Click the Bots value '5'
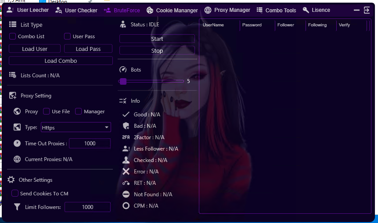The height and width of the screenshot is (223, 378). click(x=188, y=81)
